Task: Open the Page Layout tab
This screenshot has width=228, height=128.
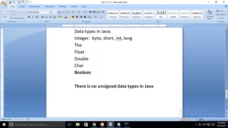Action: click(35, 6)
